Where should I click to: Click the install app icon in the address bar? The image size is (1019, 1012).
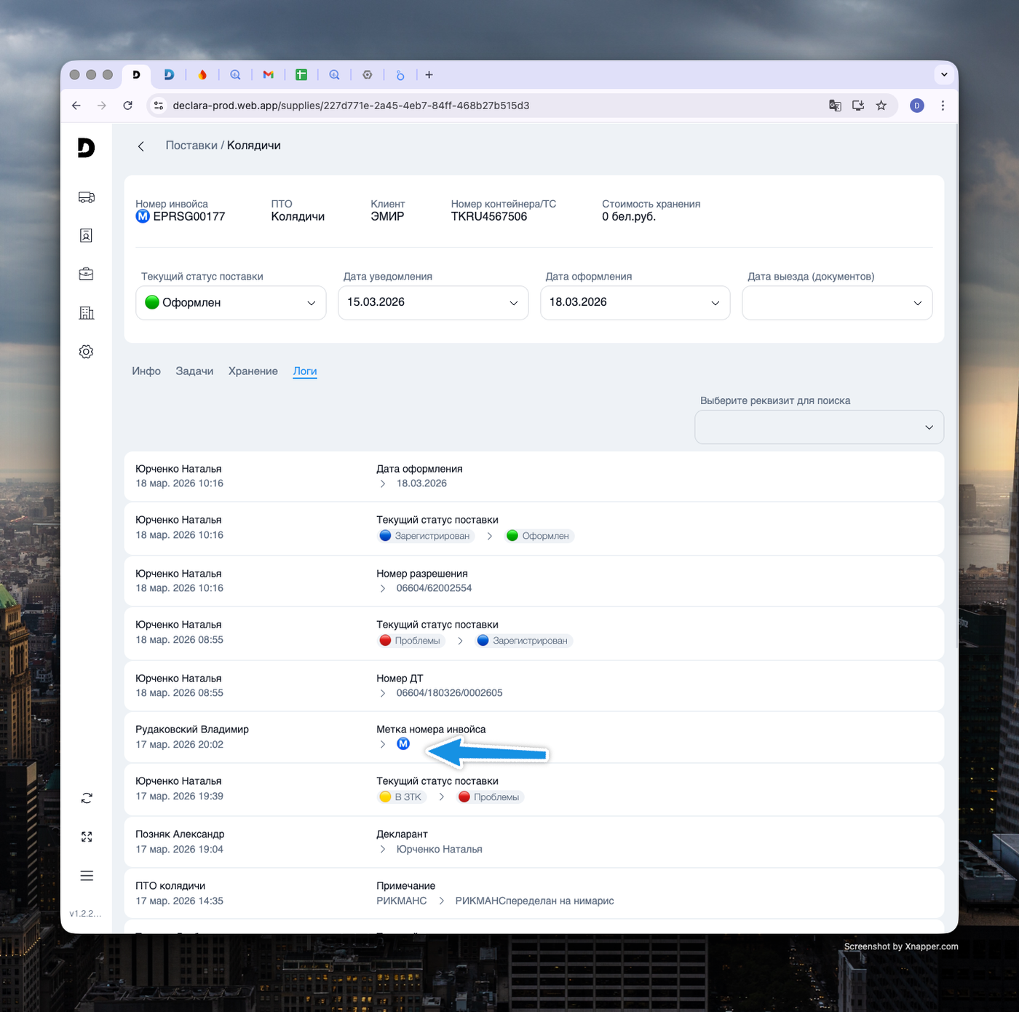click(x=858, y=106)
